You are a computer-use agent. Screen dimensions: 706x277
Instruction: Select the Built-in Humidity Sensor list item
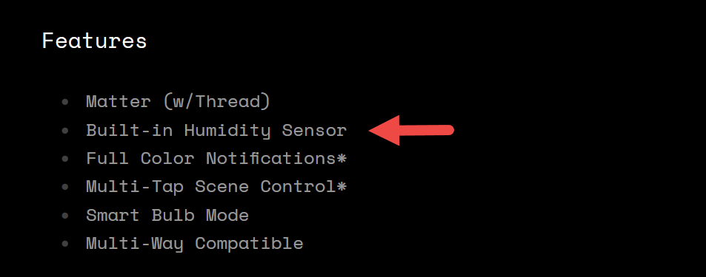216,130
